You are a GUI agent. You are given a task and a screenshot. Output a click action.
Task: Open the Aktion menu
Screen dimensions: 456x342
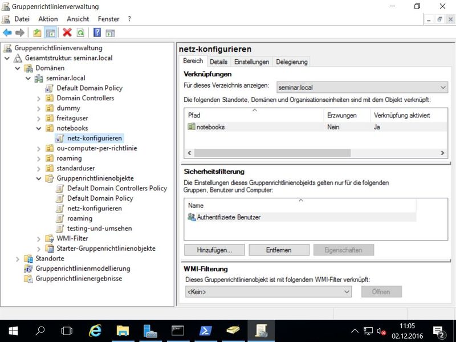coord(48,19)
